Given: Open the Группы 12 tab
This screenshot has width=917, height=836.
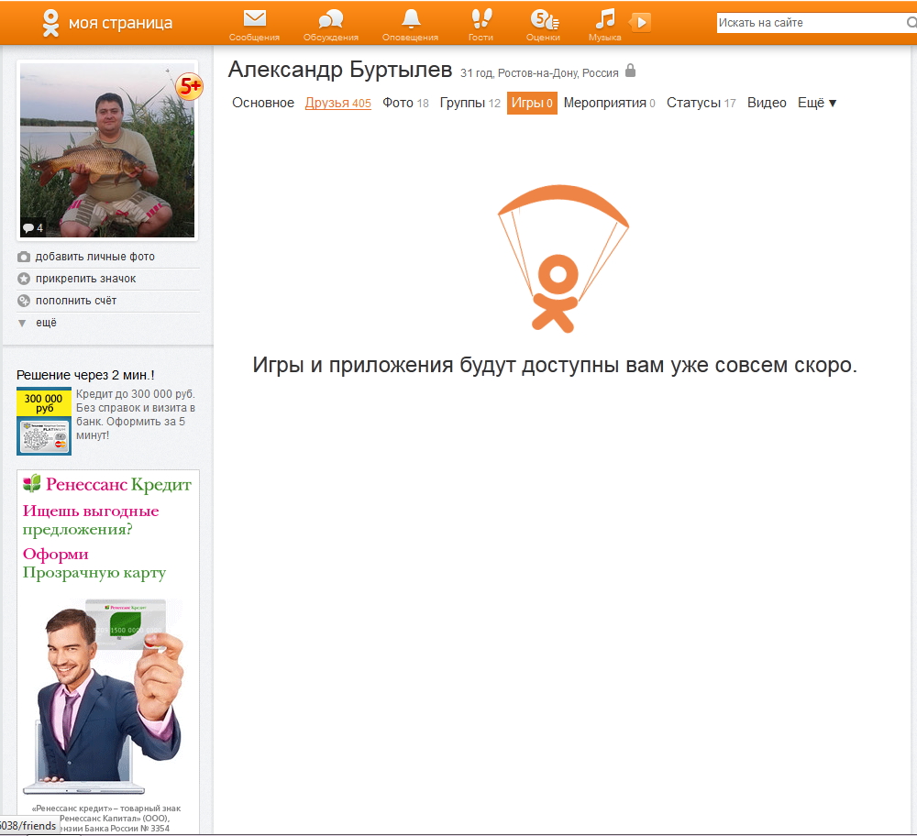Looking at the screenshot, I should tap(470, 103).
